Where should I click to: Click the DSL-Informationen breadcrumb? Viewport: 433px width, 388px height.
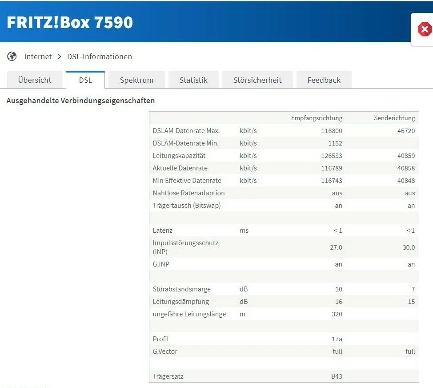100,57
